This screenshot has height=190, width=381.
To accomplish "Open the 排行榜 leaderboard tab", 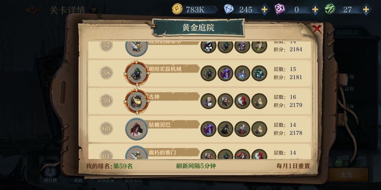I will pyautogui.click(x=50, y=180).
